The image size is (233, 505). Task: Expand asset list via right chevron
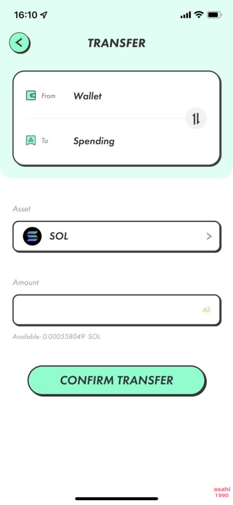[x=209, y=236]
